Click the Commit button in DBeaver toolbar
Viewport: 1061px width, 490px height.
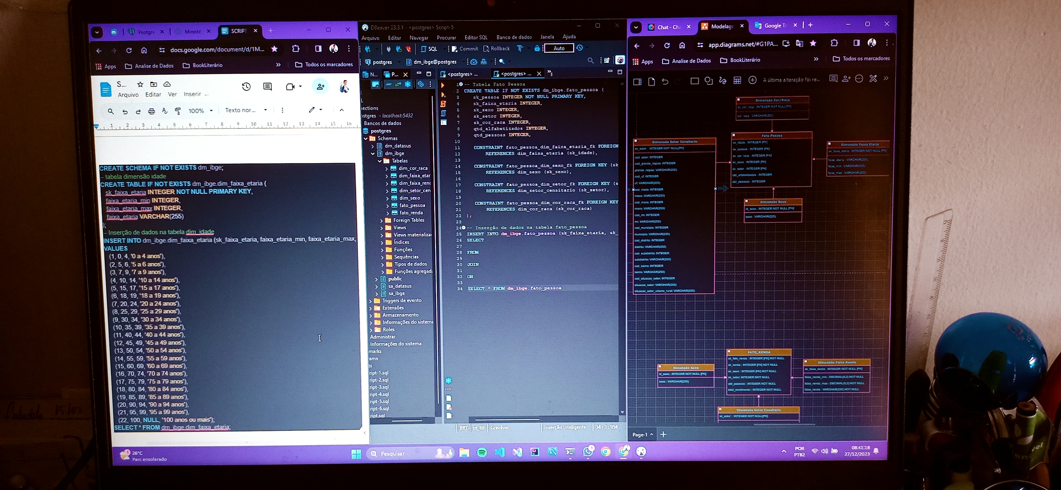(465, 49)
